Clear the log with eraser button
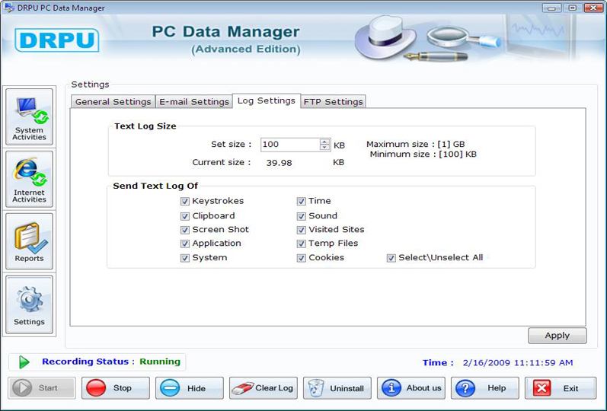This screenshot has height=411, width=607. tap(264, 387)
